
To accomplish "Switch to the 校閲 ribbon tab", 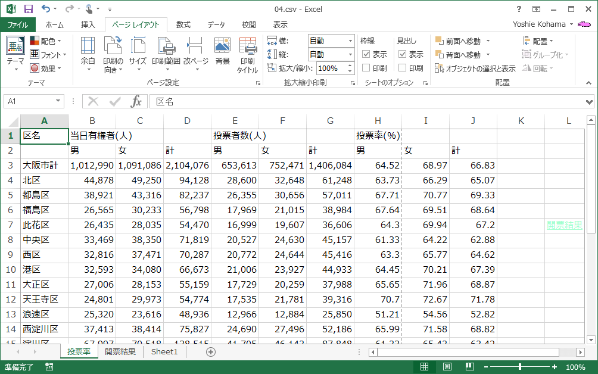I will pos(248,25).
